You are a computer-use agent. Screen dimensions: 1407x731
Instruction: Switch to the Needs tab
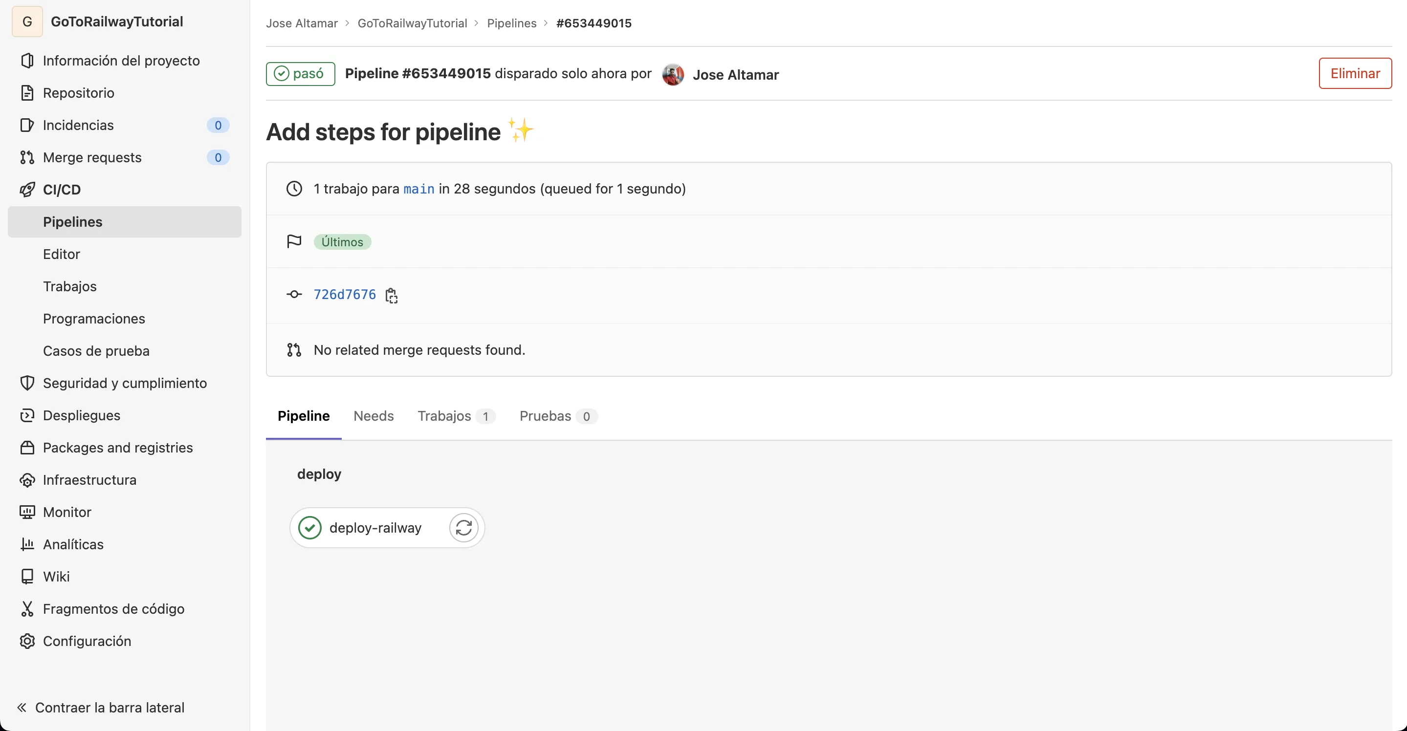coord(374,416)
